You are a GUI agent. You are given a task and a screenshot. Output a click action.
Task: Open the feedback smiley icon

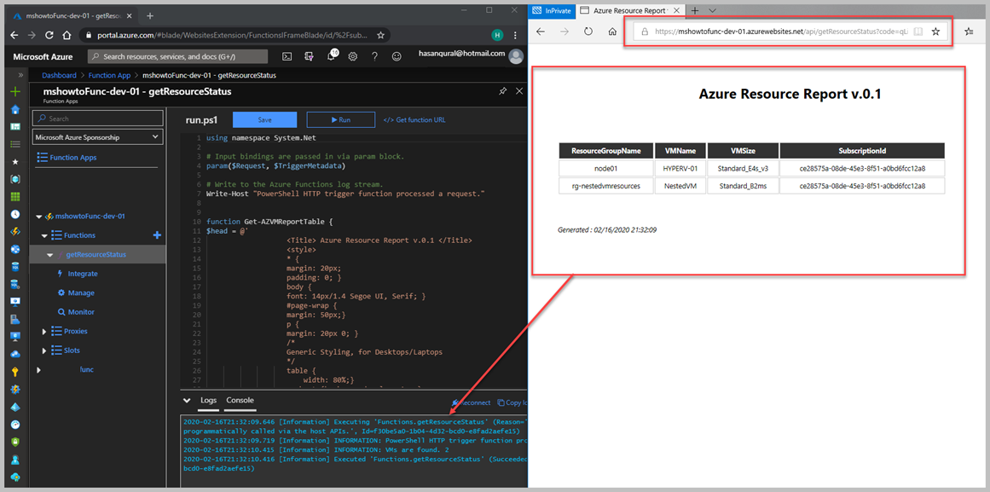coord(397,56)
